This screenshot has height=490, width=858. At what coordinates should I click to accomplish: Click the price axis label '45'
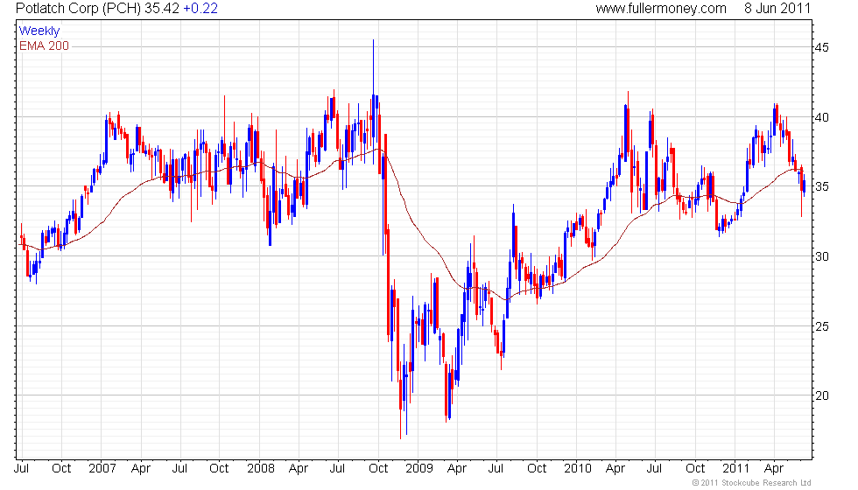(821, 47)
